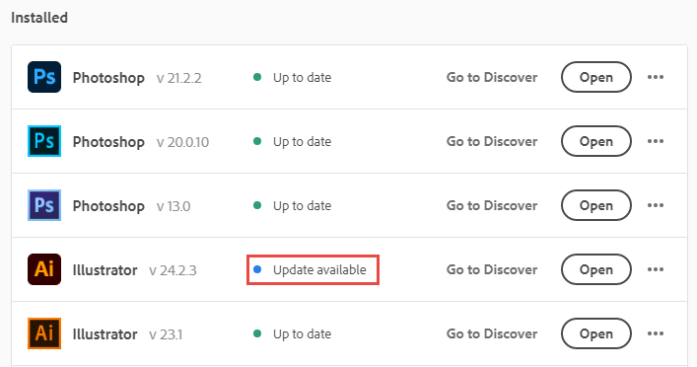Open more options for Photoshop v21.2.2
Screen dimensions: 697x367
656,77
